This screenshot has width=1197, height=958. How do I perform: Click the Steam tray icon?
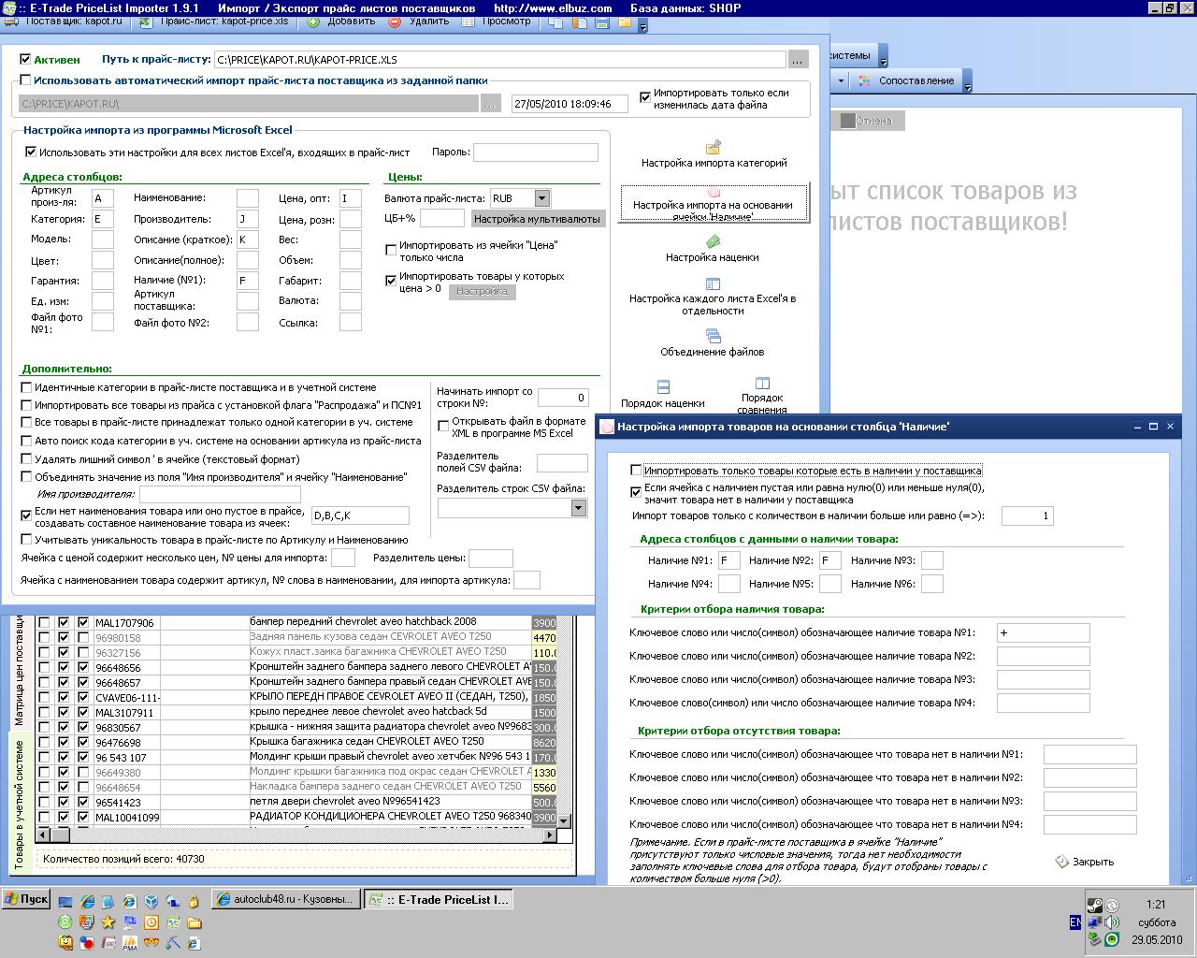pyautogui.click(x=1095, y=905)
